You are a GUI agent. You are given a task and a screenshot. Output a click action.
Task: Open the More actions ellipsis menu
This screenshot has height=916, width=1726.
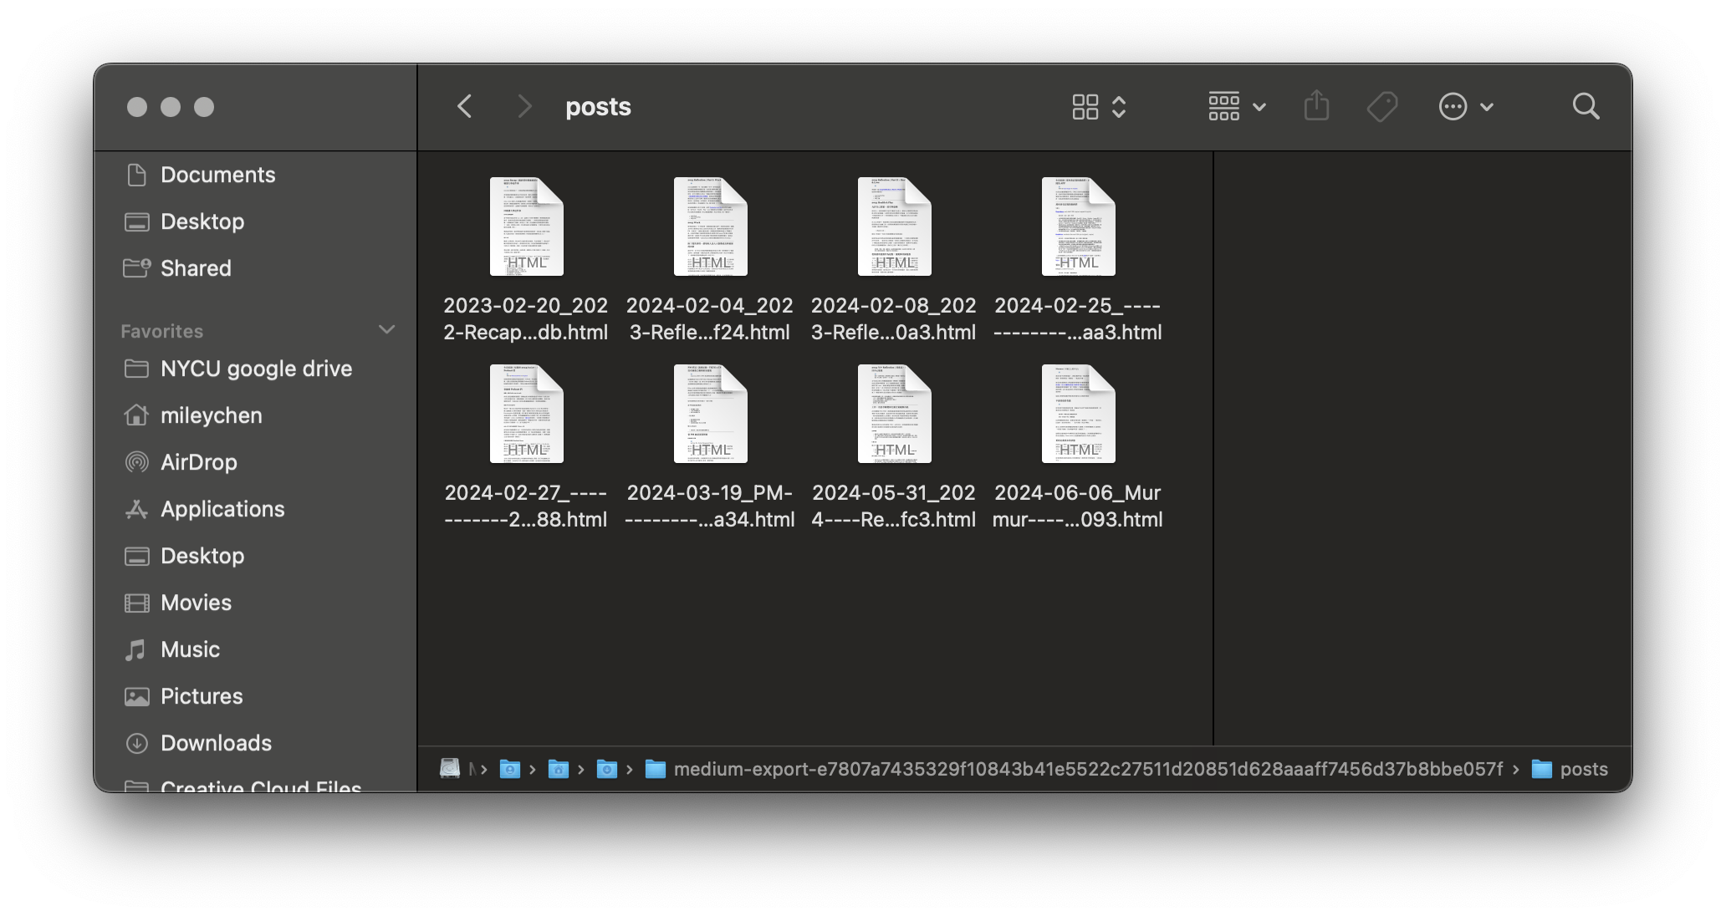[1465, 106]
